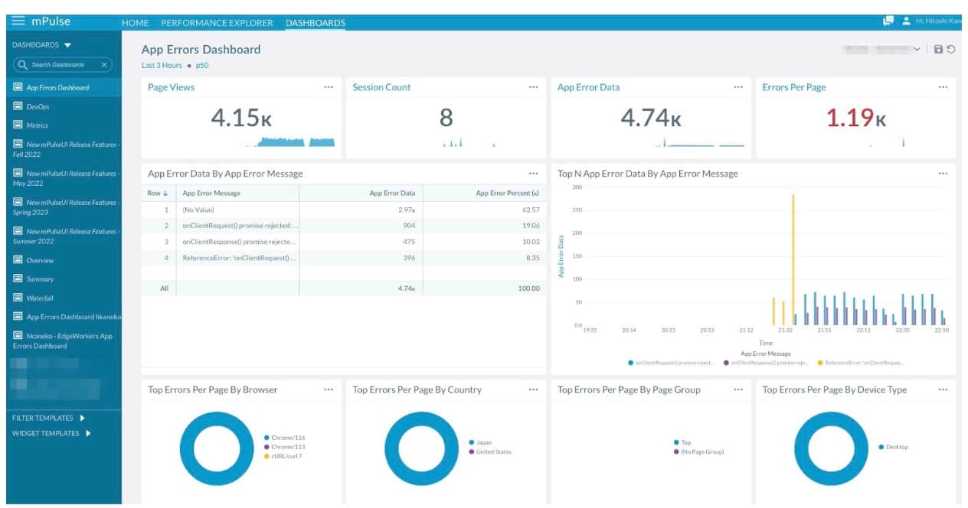Open Errors Per Page widget ellipsis menu
The width and height of the screenshot is (968, 508).
pos(943,87)
